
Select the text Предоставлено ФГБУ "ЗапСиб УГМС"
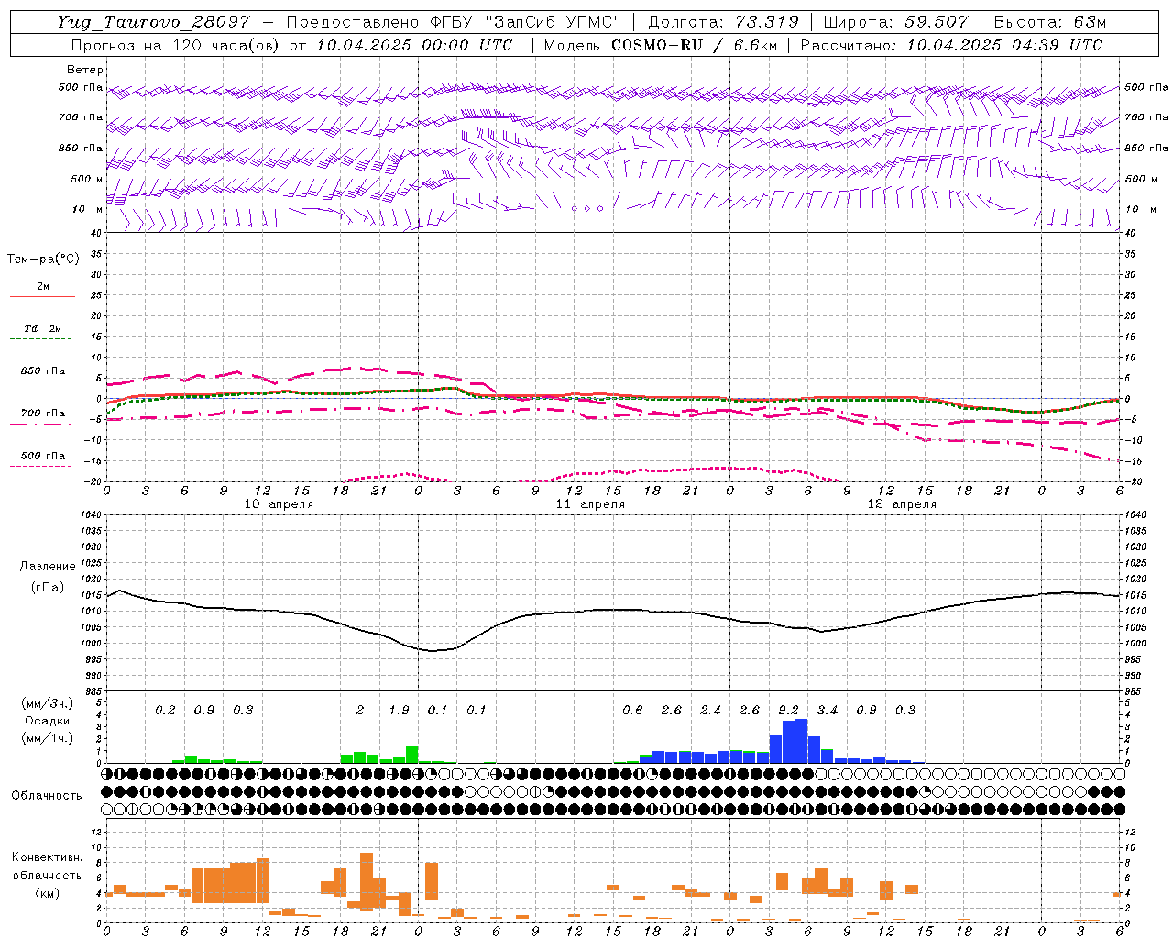(x=454, y=22)
